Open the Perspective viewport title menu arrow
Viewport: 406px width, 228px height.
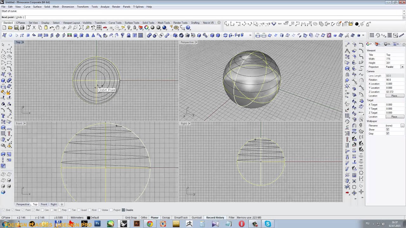click(x=196, y=42)
